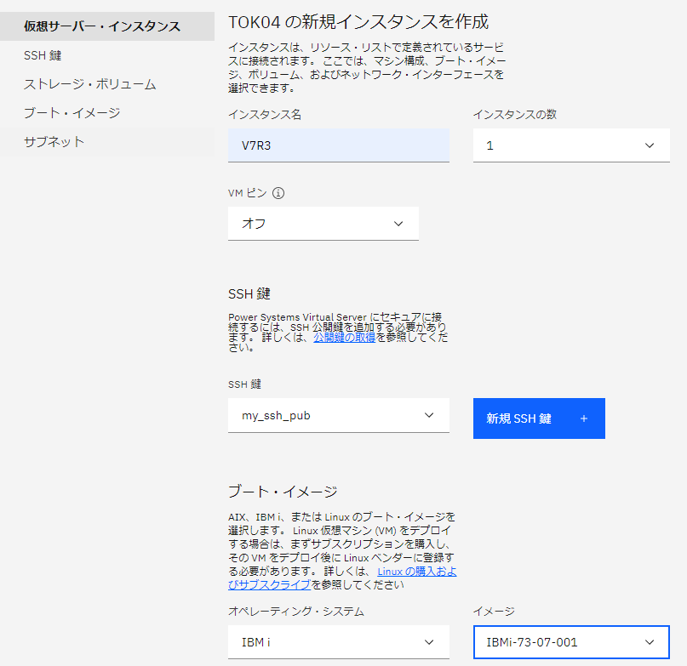Open the IBMi-73-07-001 image dropdown
Viewport: 687px width, 666px height.
tap(570, 642)
